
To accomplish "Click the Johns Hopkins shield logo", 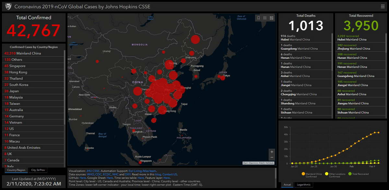I will (8, 6).
